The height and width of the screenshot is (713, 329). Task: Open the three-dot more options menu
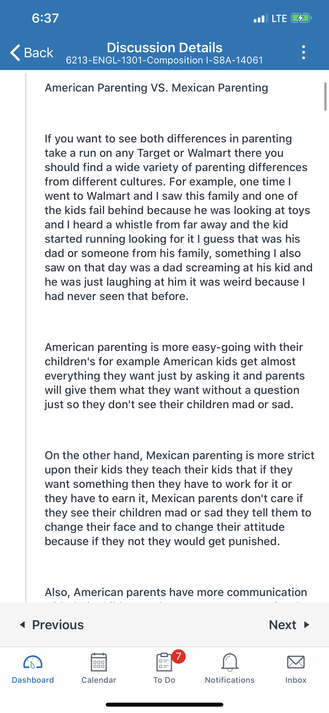[304, 52]
